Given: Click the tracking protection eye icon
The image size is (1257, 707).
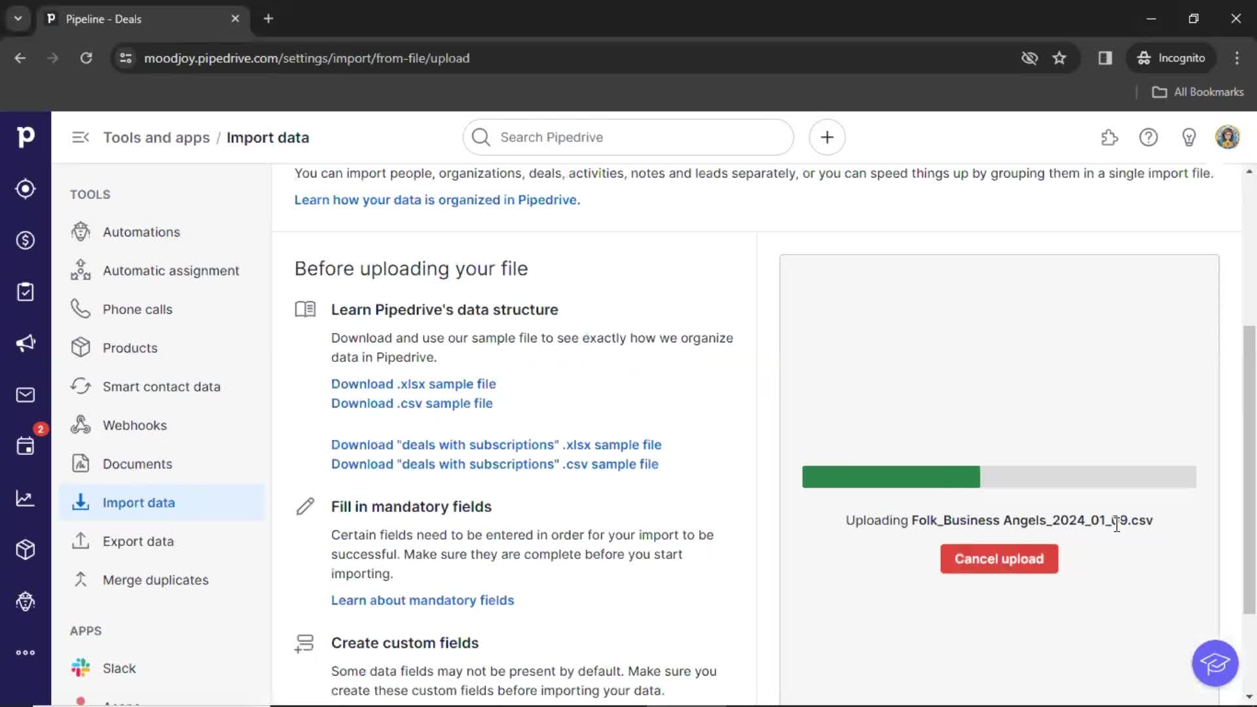Looking at the screenshot, I should click(x=1029, y=58).
